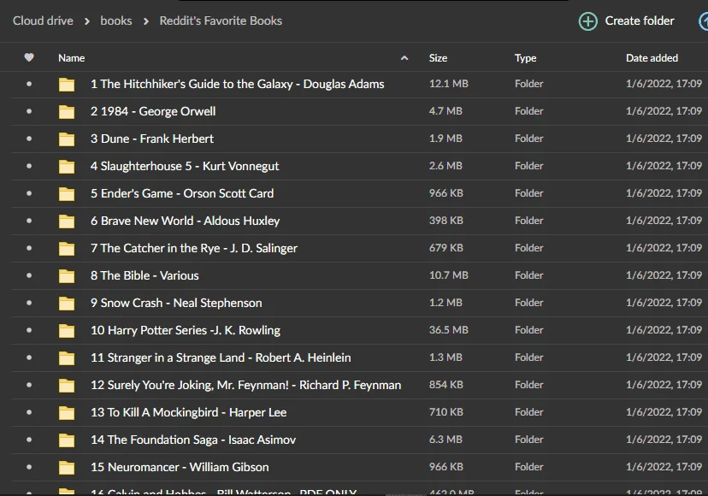This screenshot has width=708, height=496.
Task: Mark Slaughterhouse 5 row favorite dot
Action: [x=29, y=166]
